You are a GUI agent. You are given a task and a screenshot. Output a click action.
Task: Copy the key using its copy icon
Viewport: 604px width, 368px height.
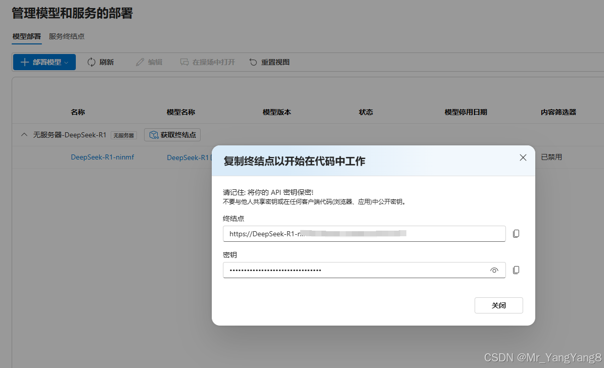pyautogui.click(x=516, y=270)
